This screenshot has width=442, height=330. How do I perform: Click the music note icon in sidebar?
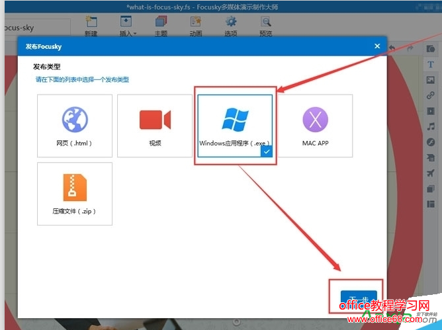(431, 126)
